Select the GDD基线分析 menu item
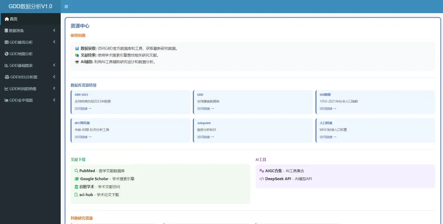 point(30,42)
